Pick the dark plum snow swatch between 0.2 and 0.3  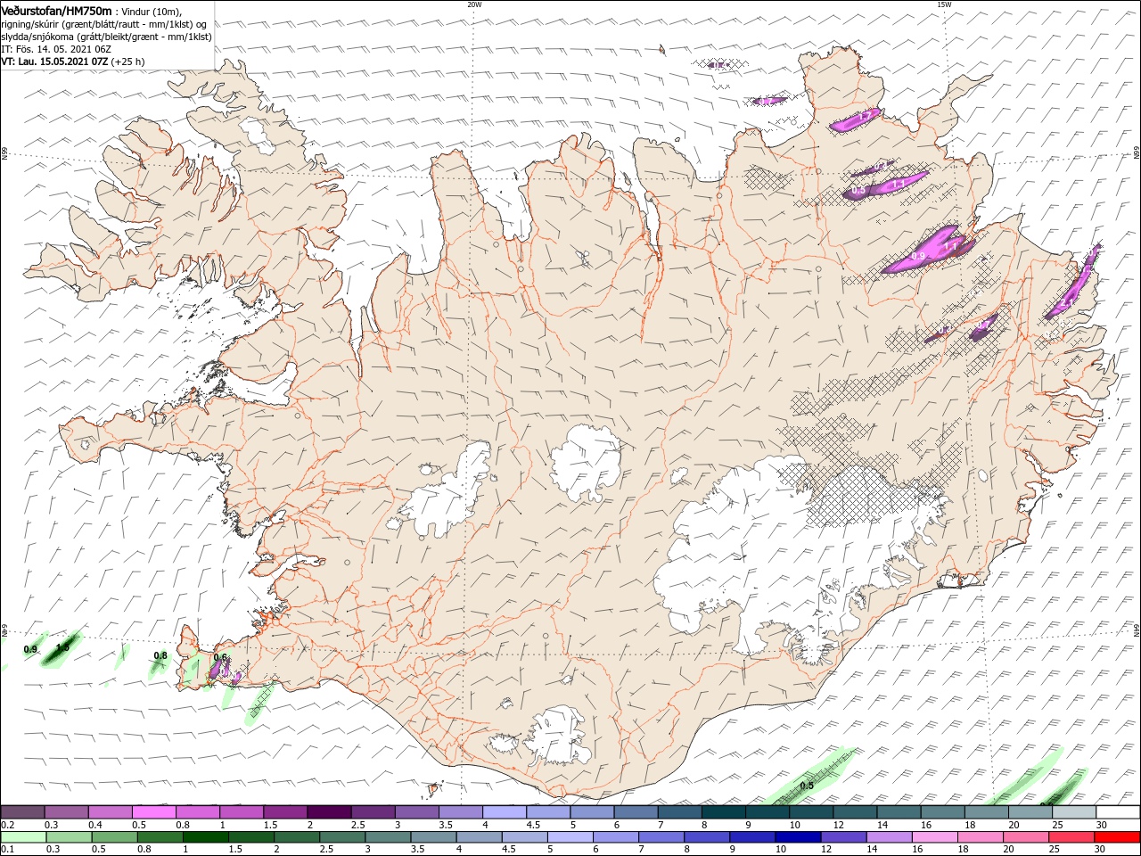23,812
